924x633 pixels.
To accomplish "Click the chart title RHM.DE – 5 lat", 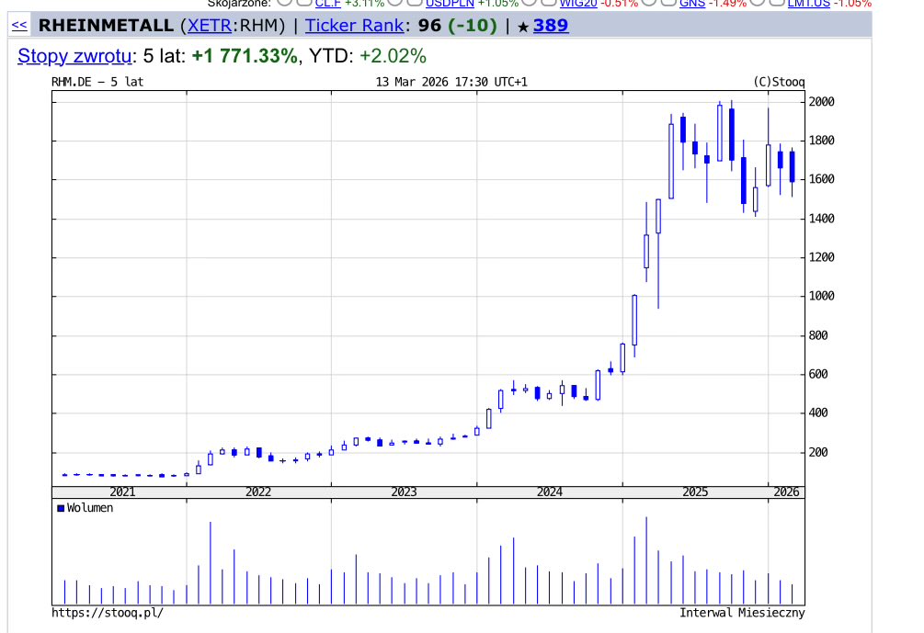I will point(97,82).
